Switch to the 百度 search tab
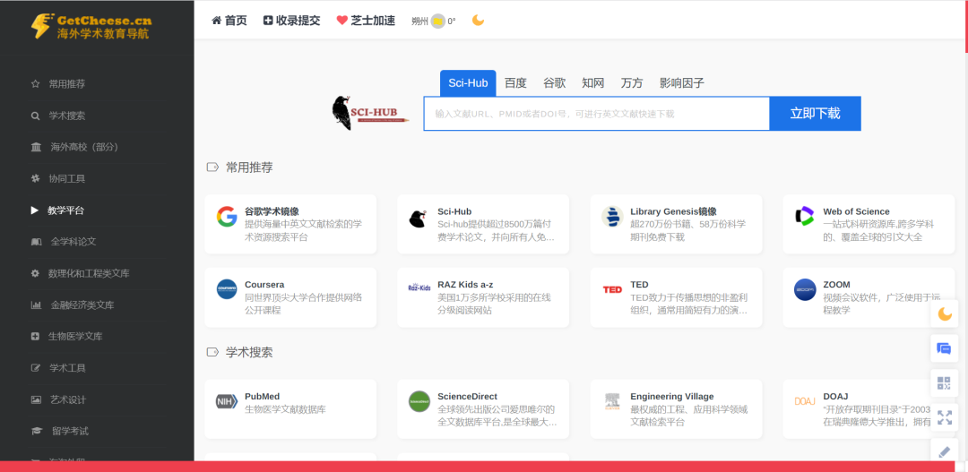 click(x=515, y=83)
